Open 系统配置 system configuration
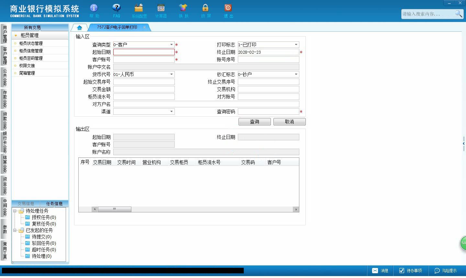The width and height of the screenshot is (466, 278). (x=139, y=11)
